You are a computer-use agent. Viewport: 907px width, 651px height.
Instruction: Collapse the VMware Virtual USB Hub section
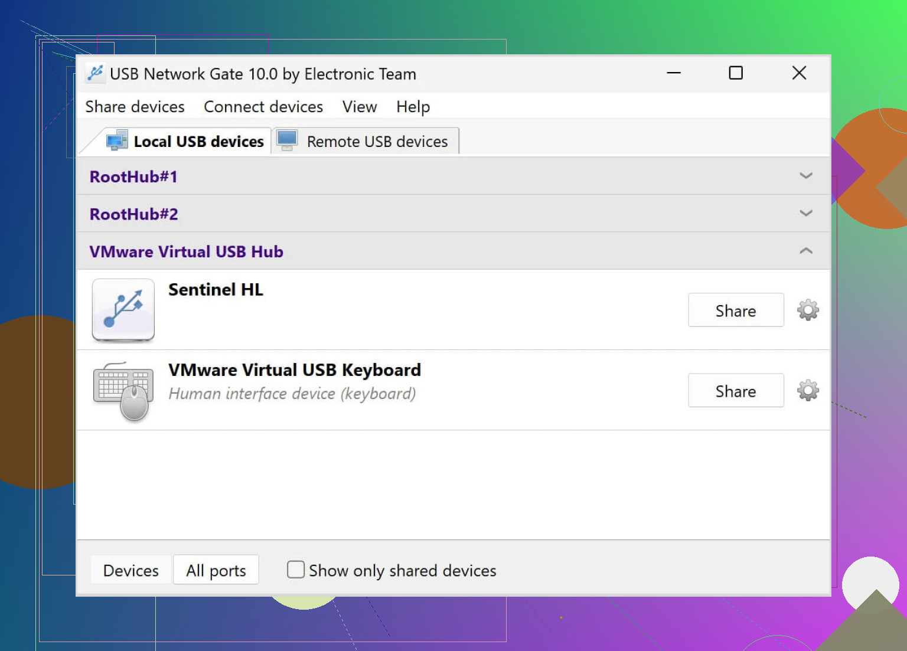(806, 251)
